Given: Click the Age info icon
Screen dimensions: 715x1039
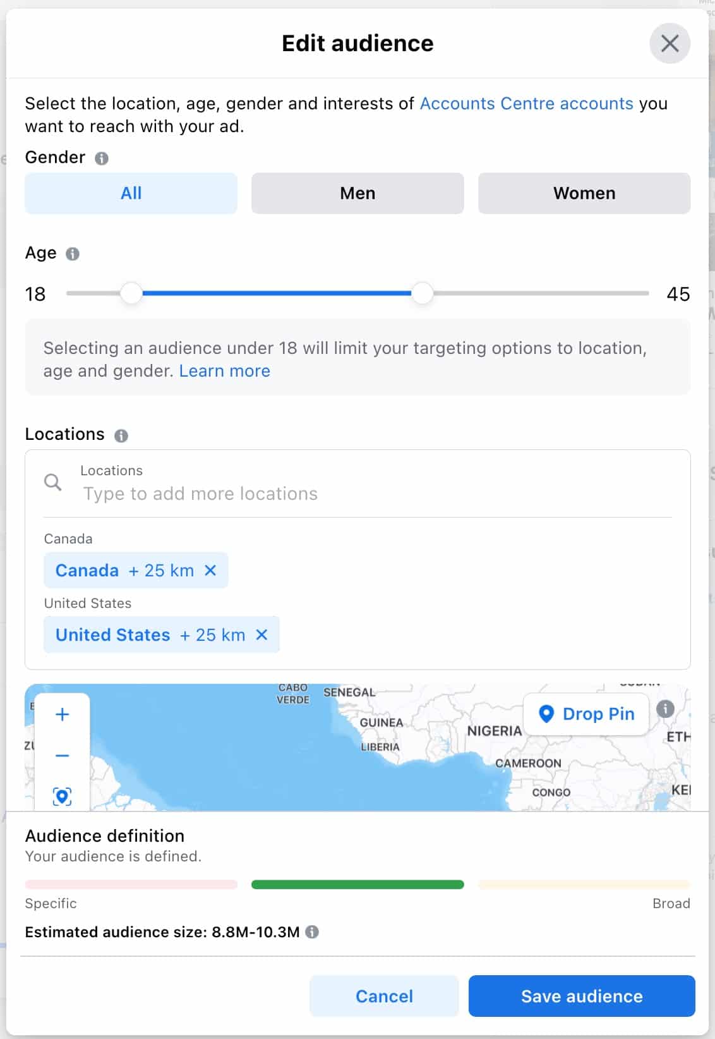Looking at the screenshot, I should (73, 254).
